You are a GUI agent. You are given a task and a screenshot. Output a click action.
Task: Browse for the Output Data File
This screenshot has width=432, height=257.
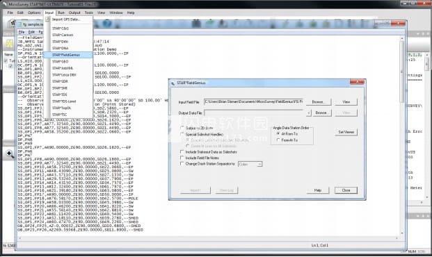[x=321, y=113]
